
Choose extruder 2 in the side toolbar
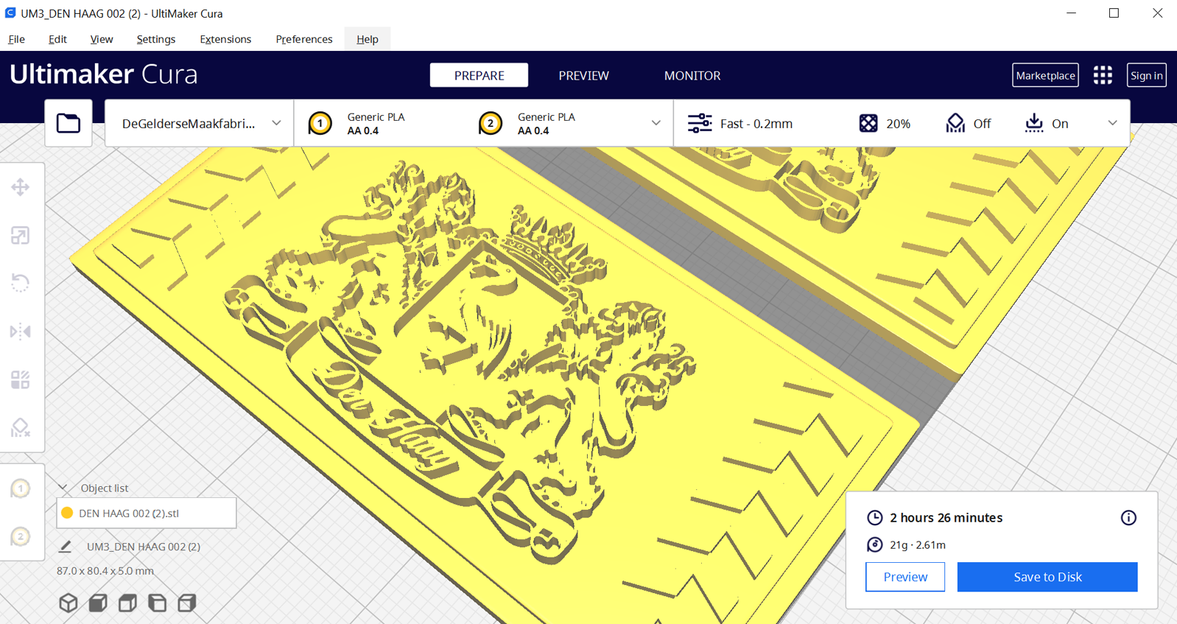pyautogui.click(x=21, y=536)
